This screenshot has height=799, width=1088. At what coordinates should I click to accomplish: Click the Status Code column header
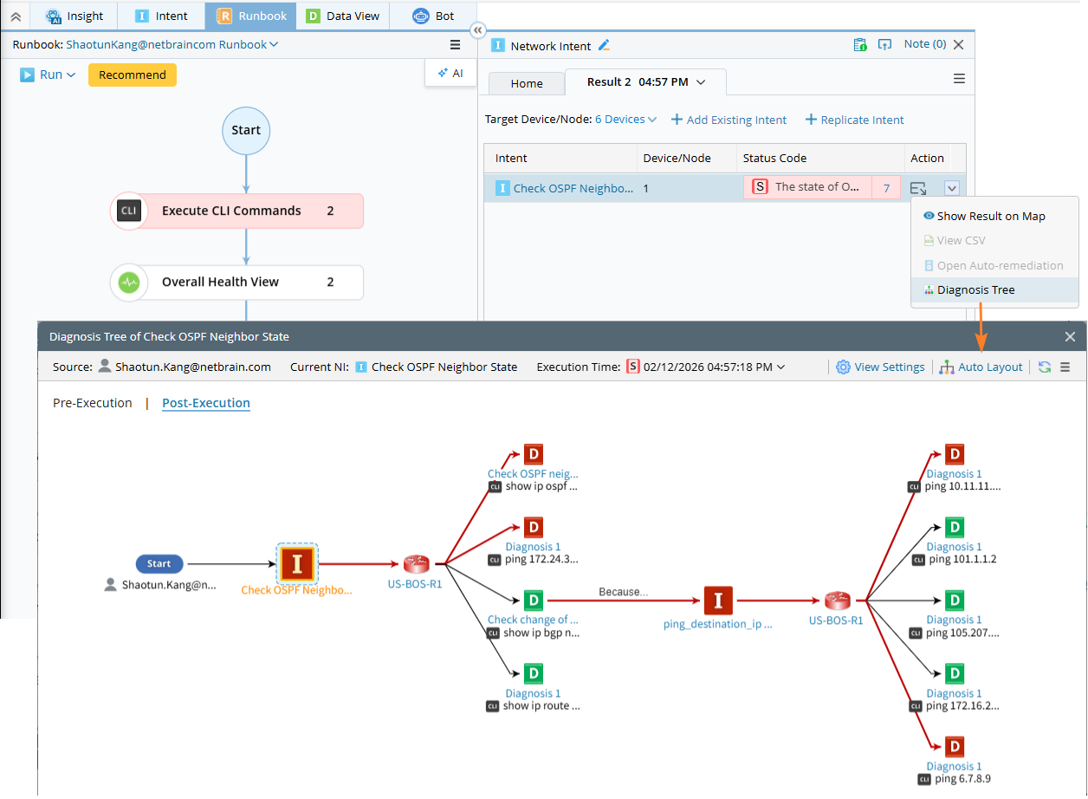(774, 158)
